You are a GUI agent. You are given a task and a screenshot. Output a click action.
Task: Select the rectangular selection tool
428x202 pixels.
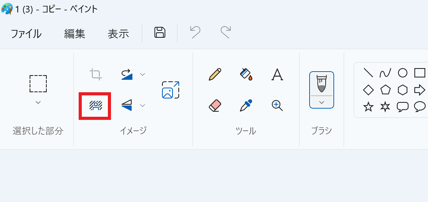38,84
